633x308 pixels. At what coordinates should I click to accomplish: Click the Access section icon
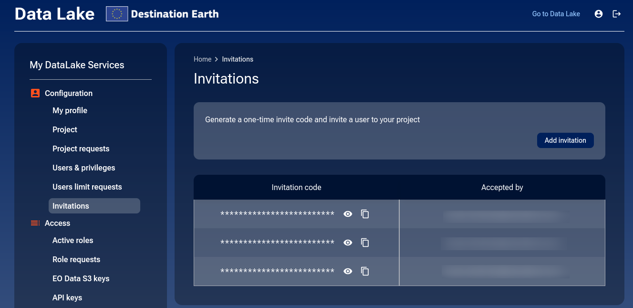35,223
